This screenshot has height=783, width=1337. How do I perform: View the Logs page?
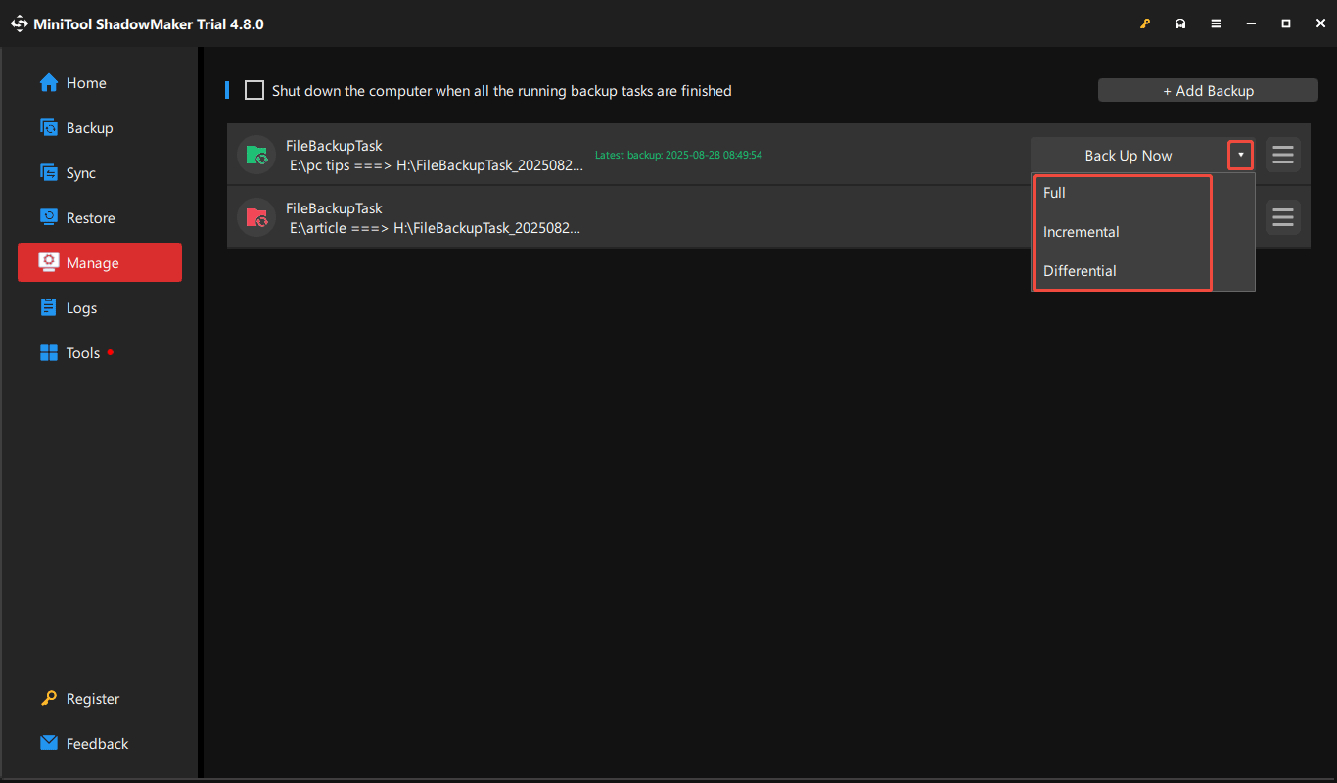click(x=100, y=308)
